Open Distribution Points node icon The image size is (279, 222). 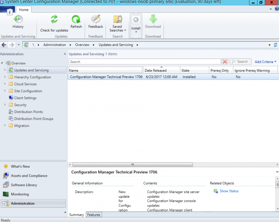[x=11, y=112]
